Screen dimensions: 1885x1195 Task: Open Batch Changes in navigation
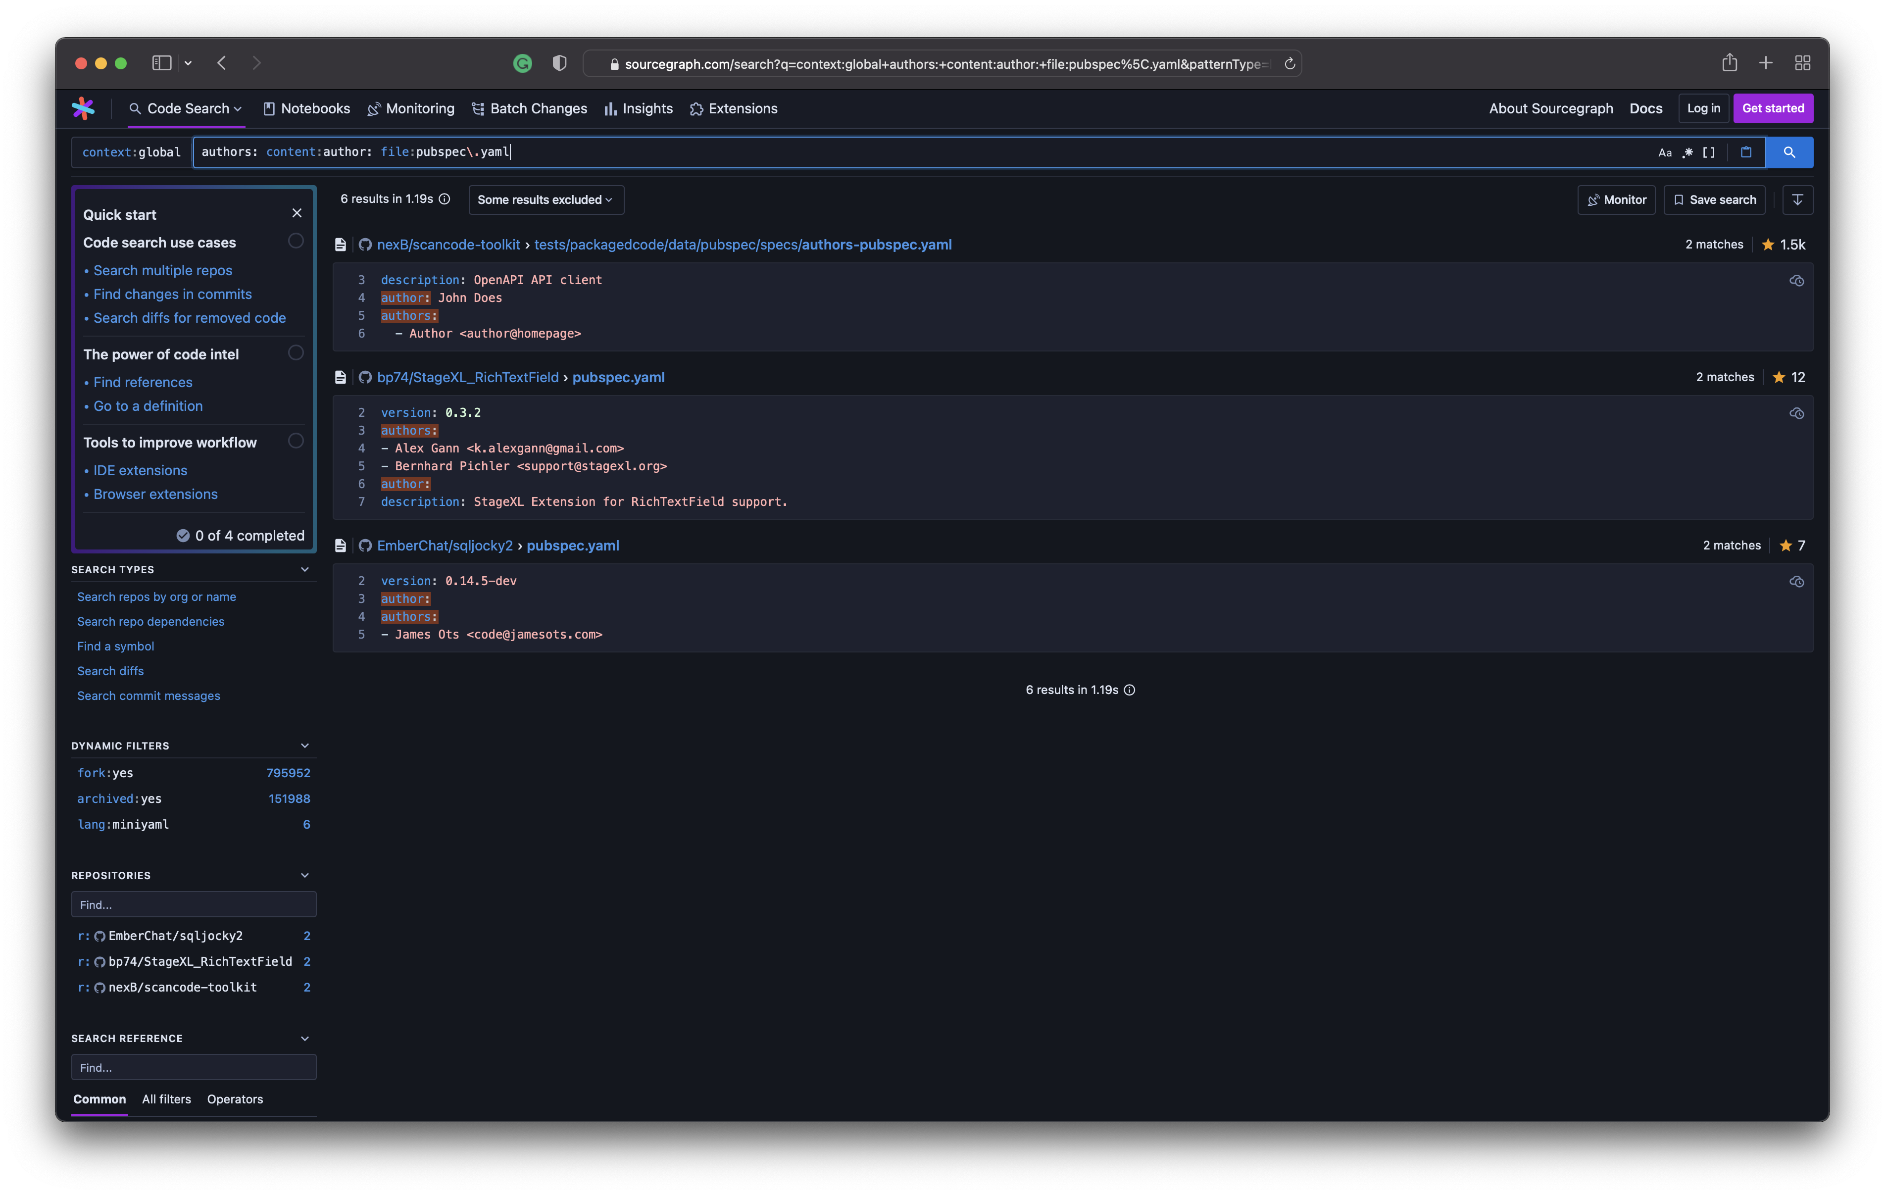529,109
